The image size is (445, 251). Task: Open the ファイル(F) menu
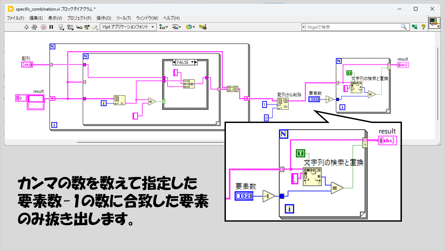pyautogui.click(x=15, y=18)
